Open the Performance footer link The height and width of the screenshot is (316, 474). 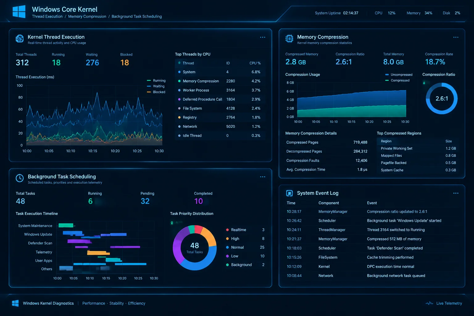pos(94,303)
